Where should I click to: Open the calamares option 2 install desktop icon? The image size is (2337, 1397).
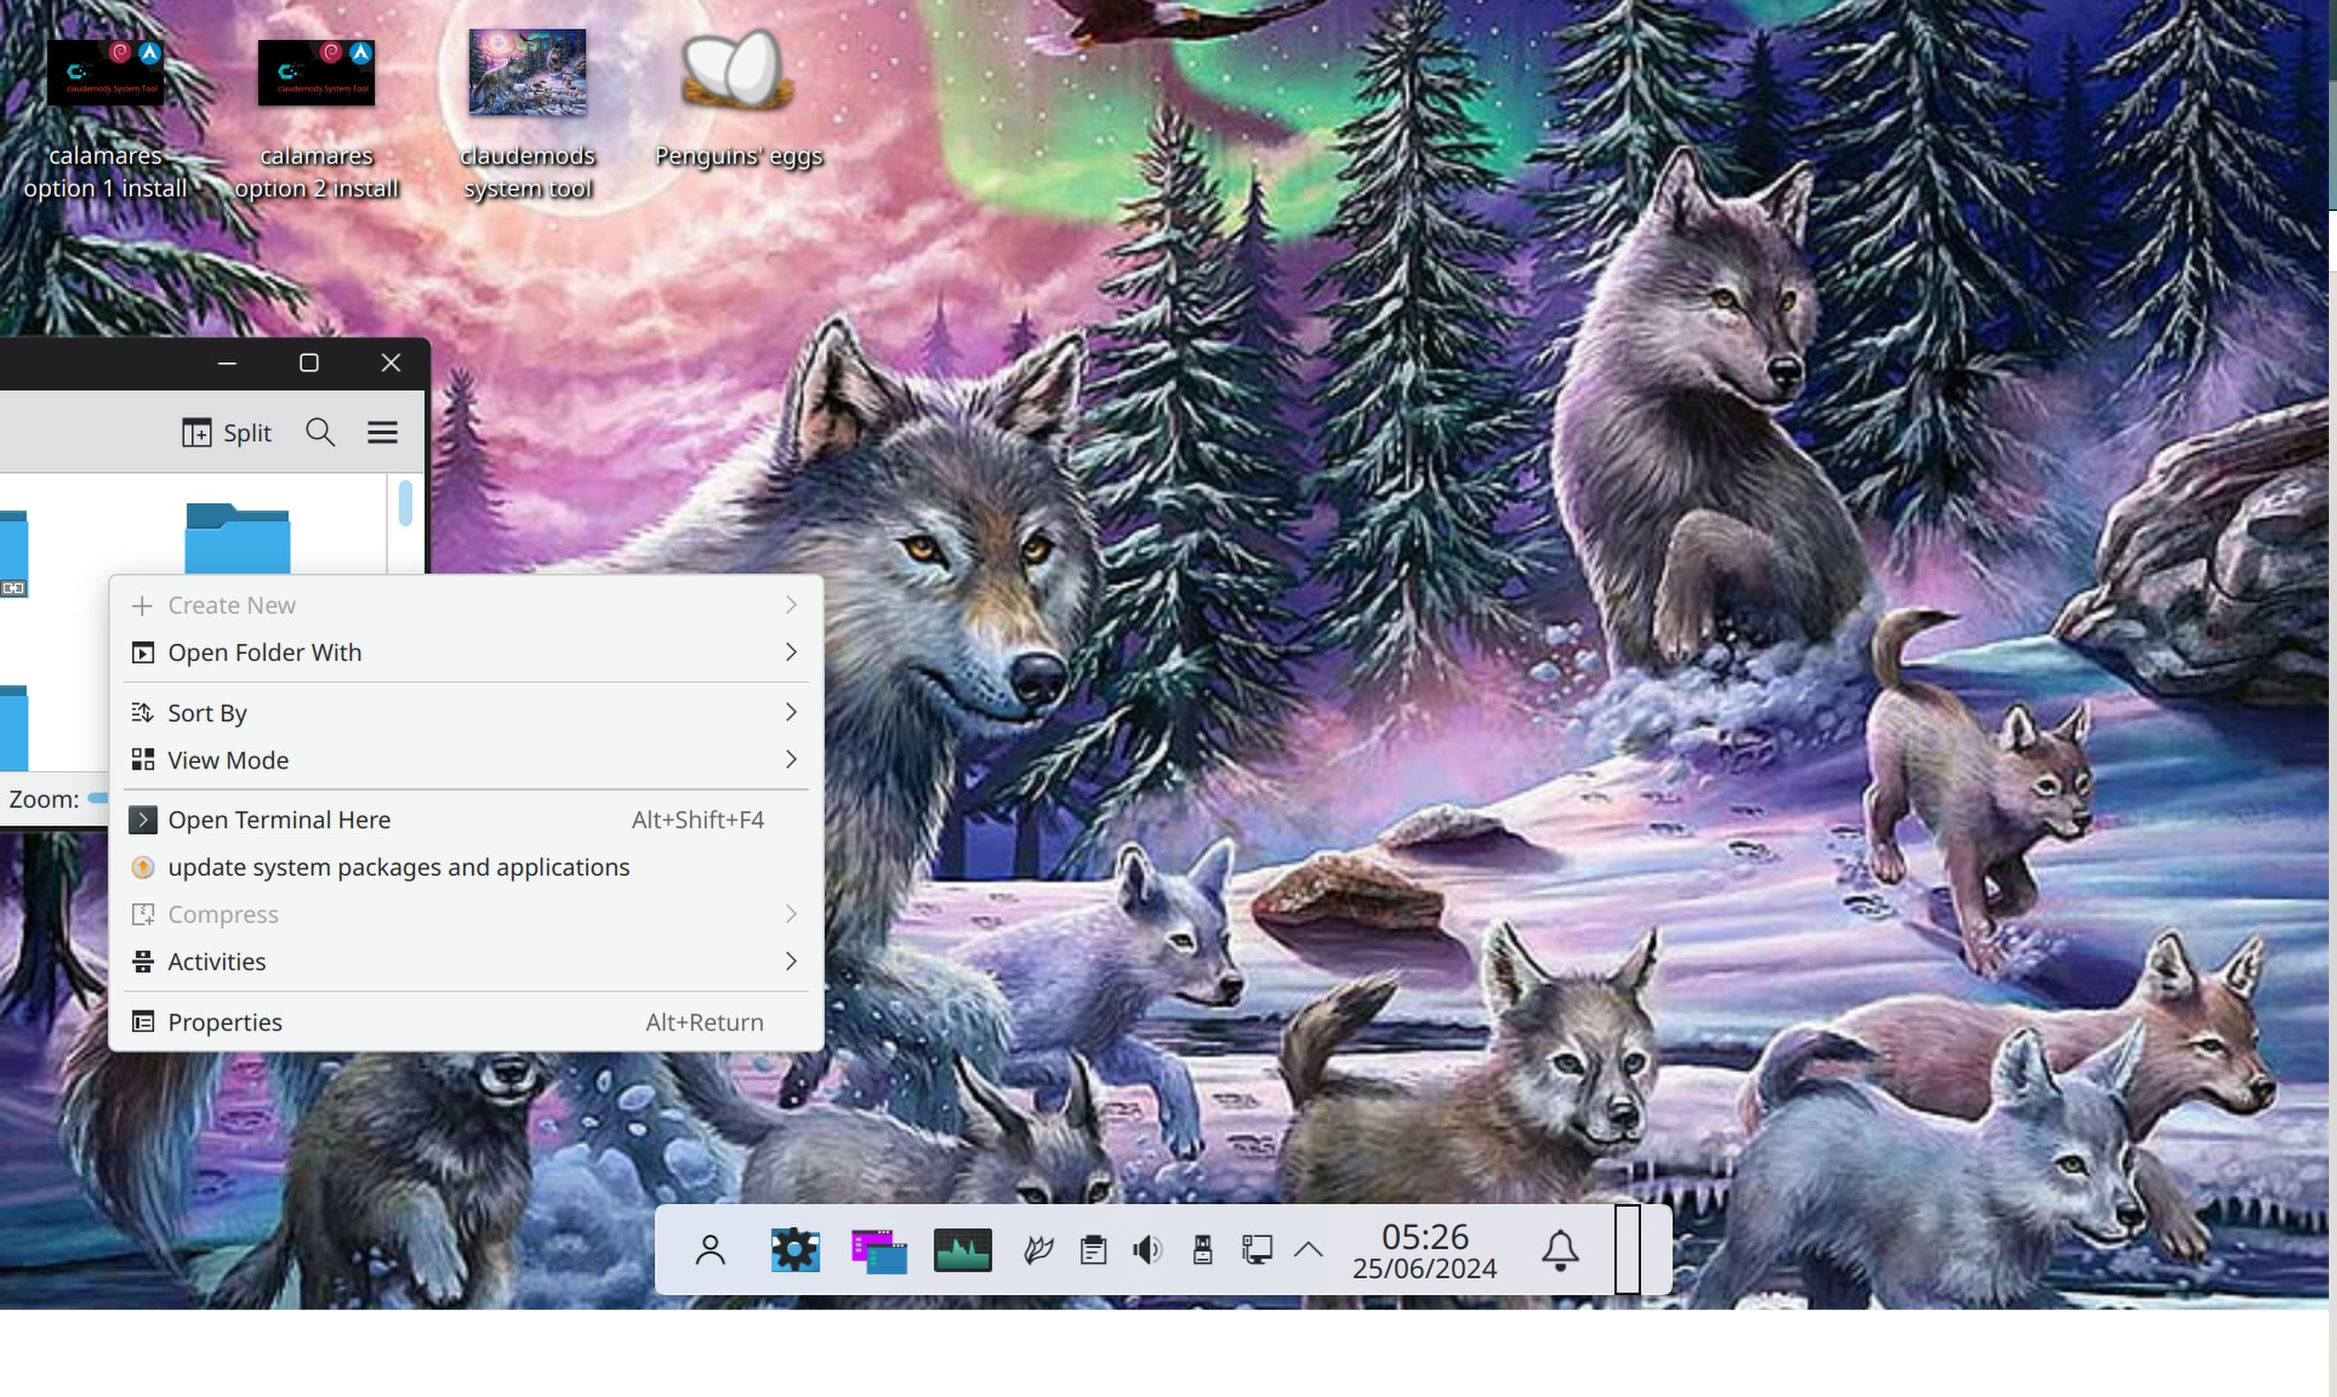(x=317, y=115)
